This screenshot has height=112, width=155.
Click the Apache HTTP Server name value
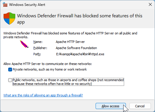(x=70, y=42)
